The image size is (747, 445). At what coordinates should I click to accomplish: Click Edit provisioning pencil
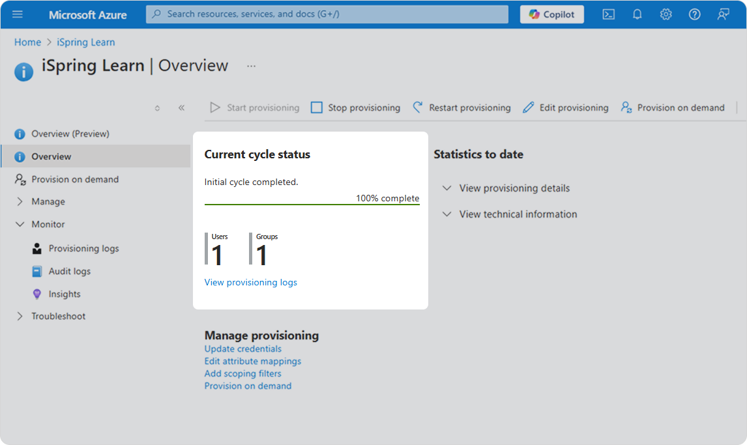tap(528, 108)
